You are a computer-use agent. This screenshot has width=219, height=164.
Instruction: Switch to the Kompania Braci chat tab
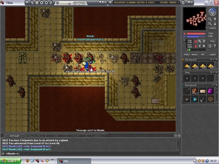pyautogui.click(x=35, y=136)
